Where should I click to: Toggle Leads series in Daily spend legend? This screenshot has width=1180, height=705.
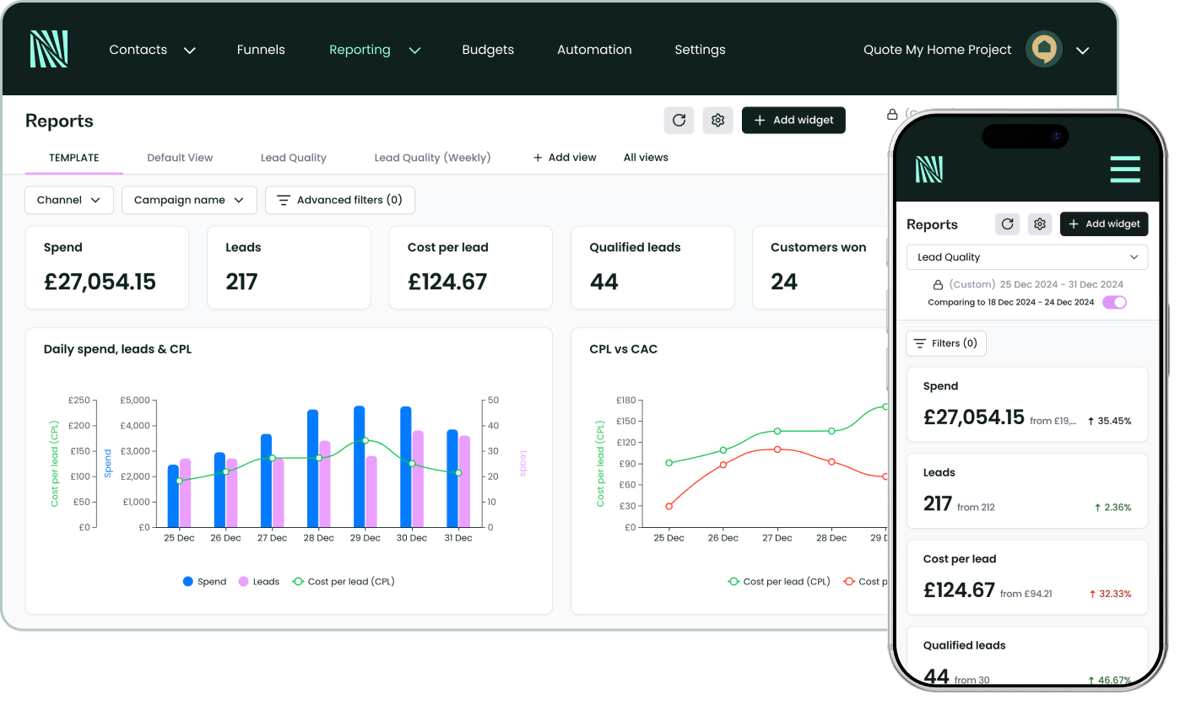tap(258, 582)
